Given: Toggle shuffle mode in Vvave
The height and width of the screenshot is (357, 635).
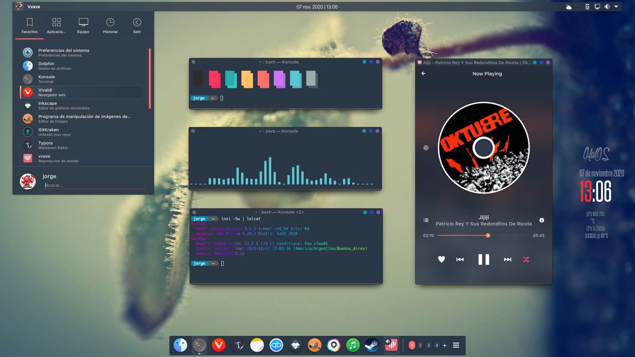Looking at the screenshot, I should [x=527, y=259].
